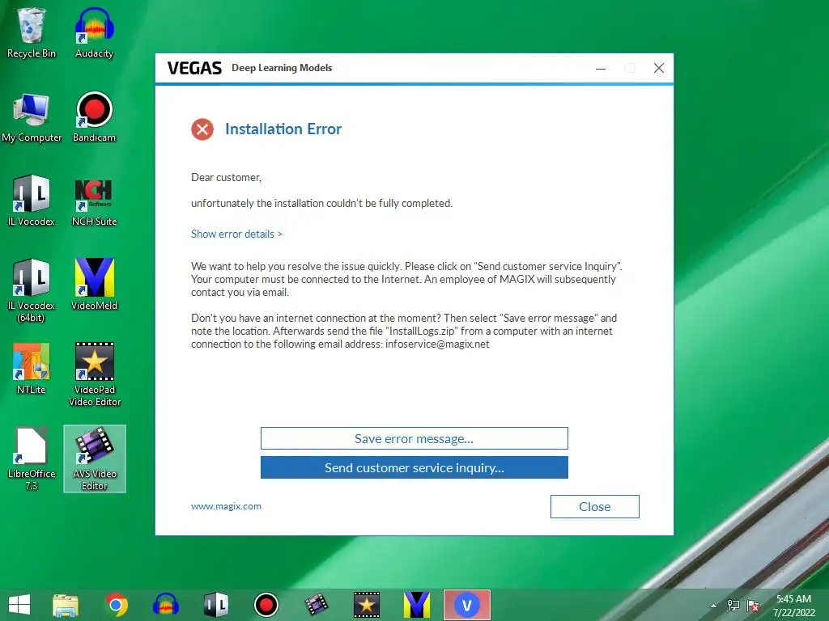Select the NTLite desktop shortcut
Viewport: 829px width, 621px height.
point(32,369)
